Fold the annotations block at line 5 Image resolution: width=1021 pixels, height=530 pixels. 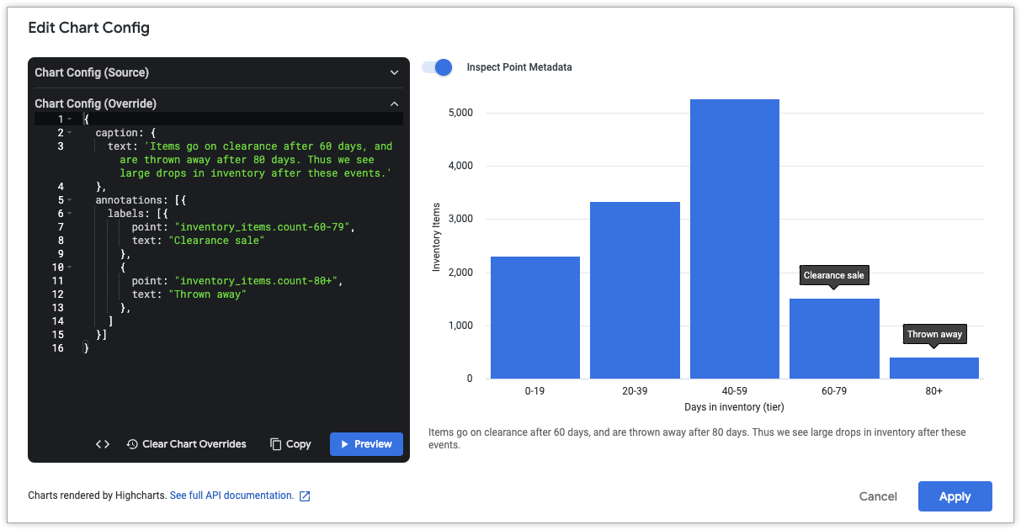(69, 200)
